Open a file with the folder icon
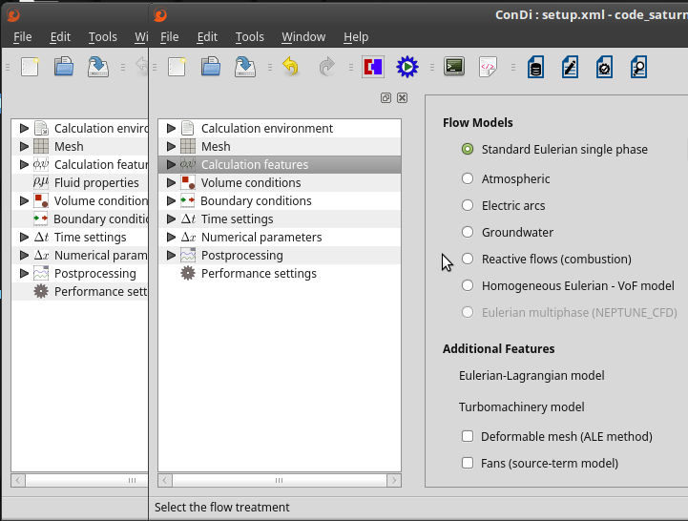Viewport: 688px width, 521px height. coord(211,67)
